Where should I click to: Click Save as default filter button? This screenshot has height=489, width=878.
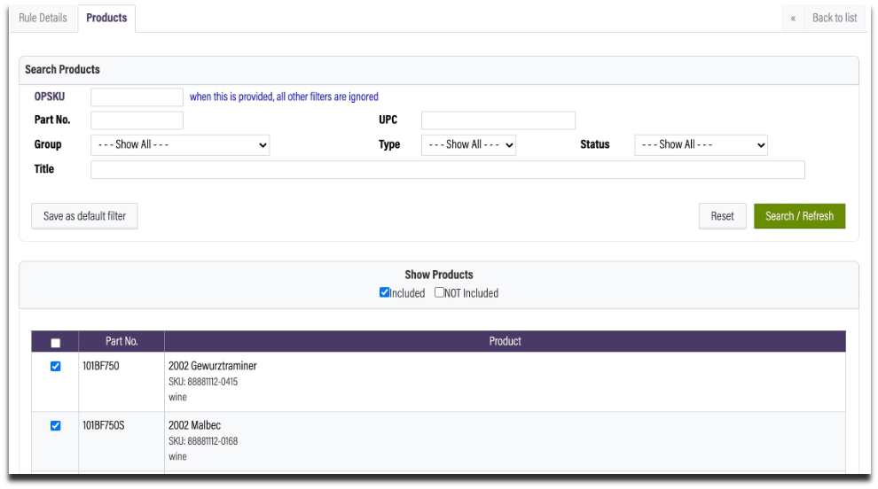click(x=84, y=216)
